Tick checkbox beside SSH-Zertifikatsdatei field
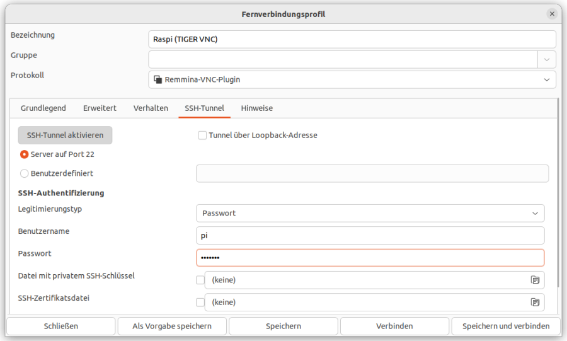Viewport: 567px width, 341px height. [200, 302]
